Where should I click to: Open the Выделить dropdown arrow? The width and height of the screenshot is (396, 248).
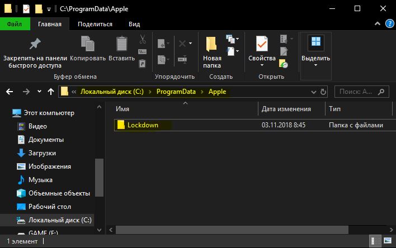pos(315,65)
